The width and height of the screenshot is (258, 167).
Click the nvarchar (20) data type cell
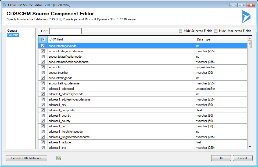(x=221, y=72)
